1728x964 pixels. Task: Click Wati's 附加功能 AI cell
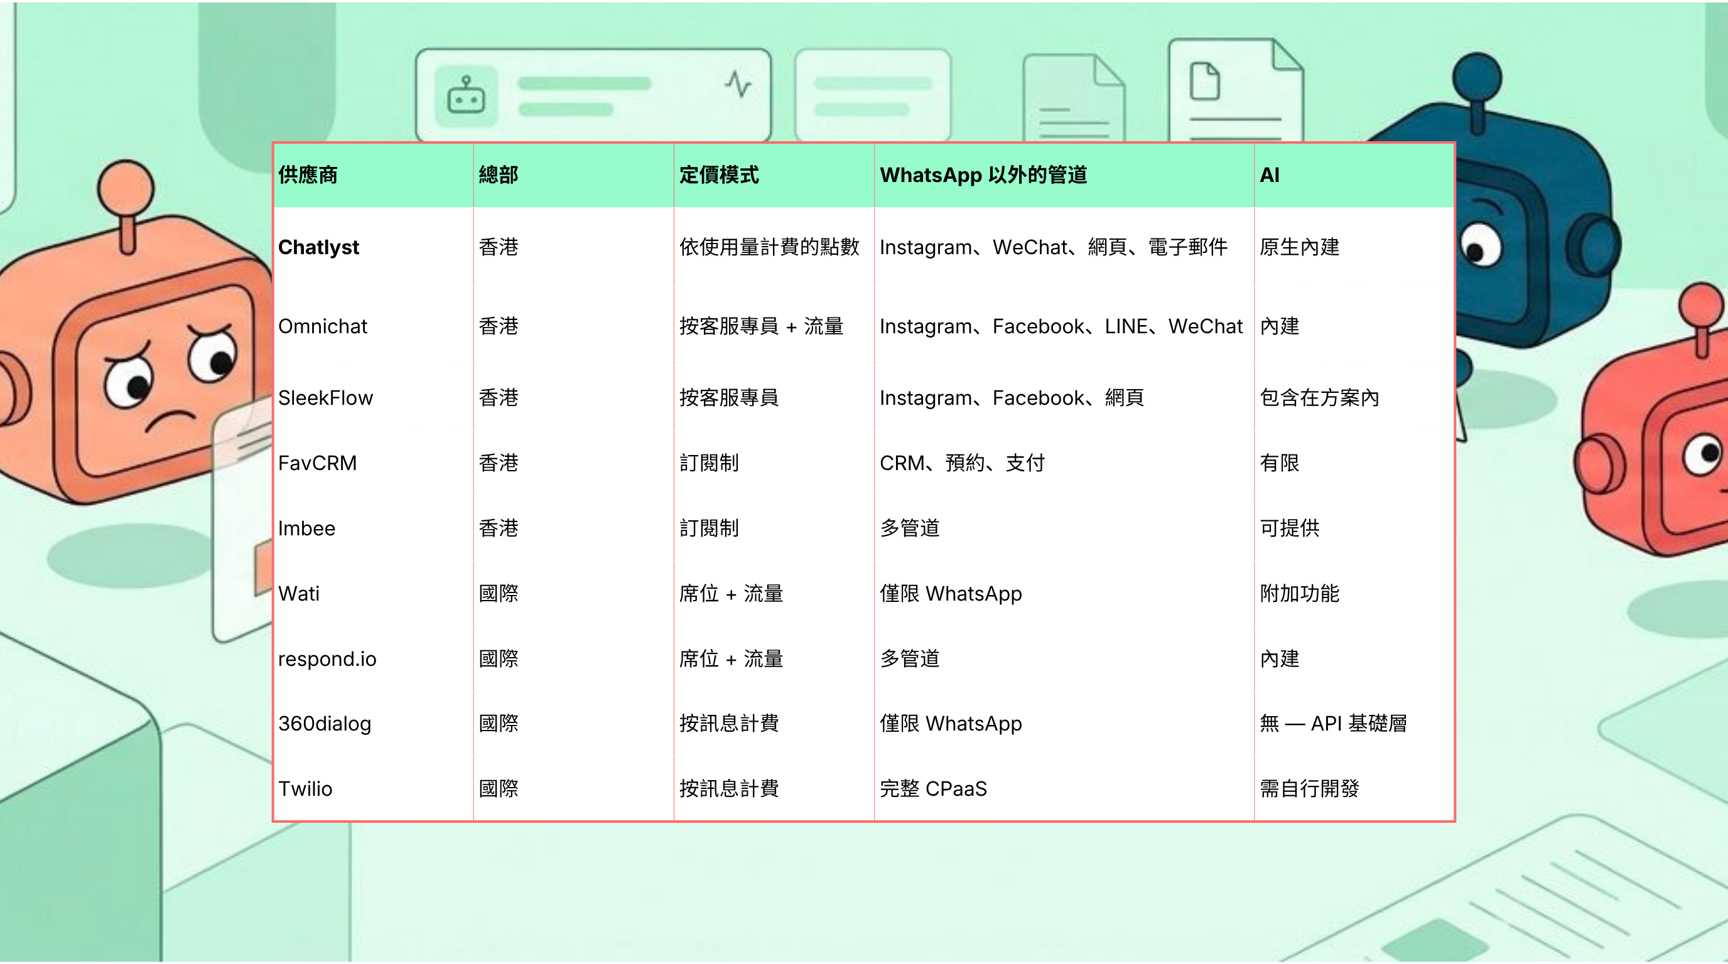(x=1354, y=593)
